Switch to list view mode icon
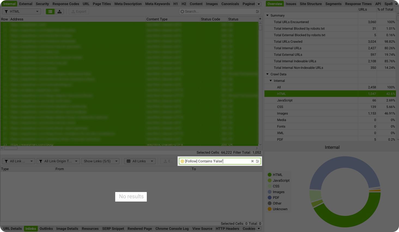 [x=50, y=11]
